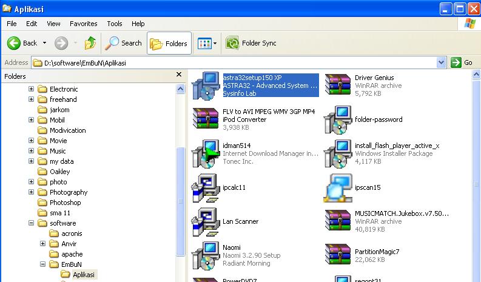Open Search magnifier in toolbar
The height and width of the screenshot is (282, 481).
pos(123,43)
